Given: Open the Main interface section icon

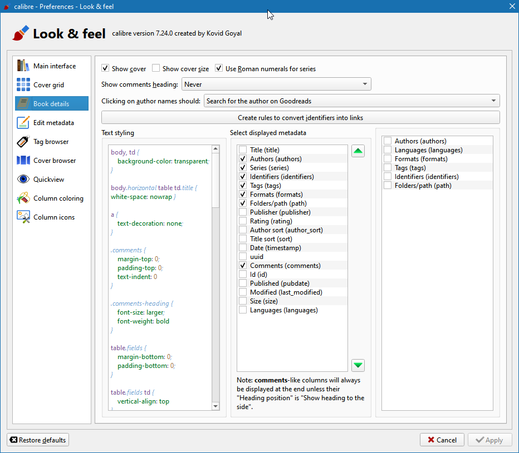Looking at the screenshot, I should [23, 66].
